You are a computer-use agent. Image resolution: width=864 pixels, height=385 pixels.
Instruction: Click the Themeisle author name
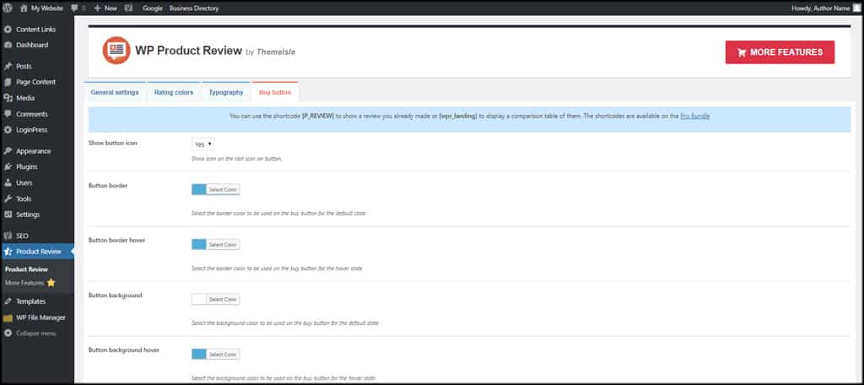click(x=276, y=52)
